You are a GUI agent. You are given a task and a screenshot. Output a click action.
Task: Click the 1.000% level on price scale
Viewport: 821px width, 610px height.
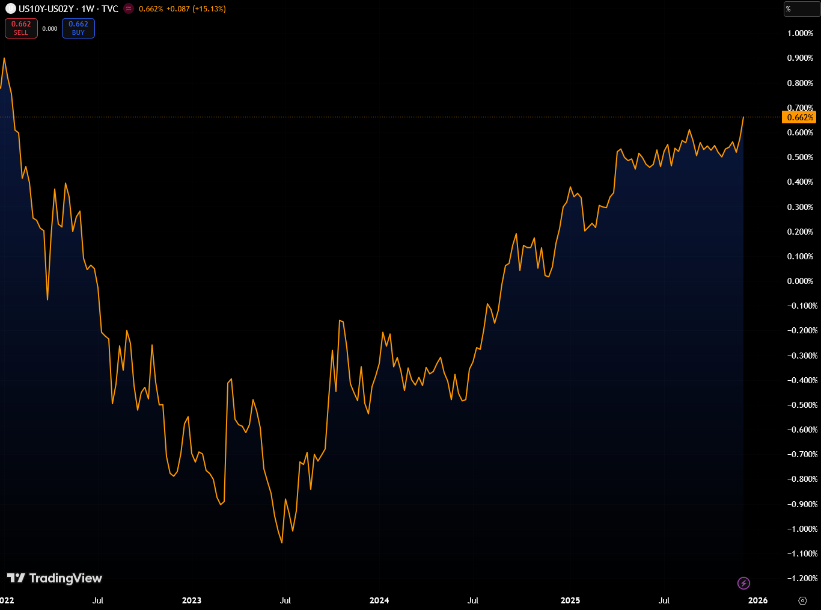pyautogui.click(x=800, y=33)
